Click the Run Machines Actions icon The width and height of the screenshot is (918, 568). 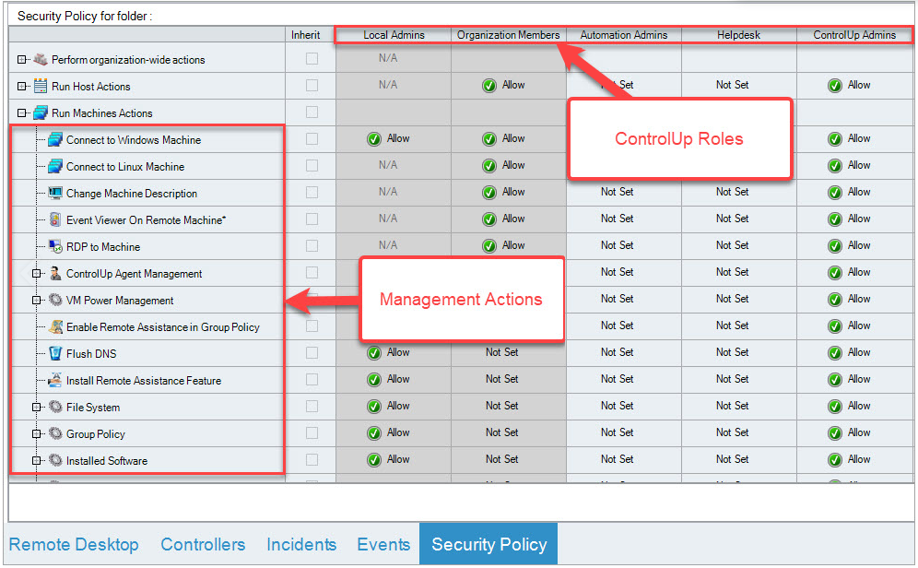[41, 112]
